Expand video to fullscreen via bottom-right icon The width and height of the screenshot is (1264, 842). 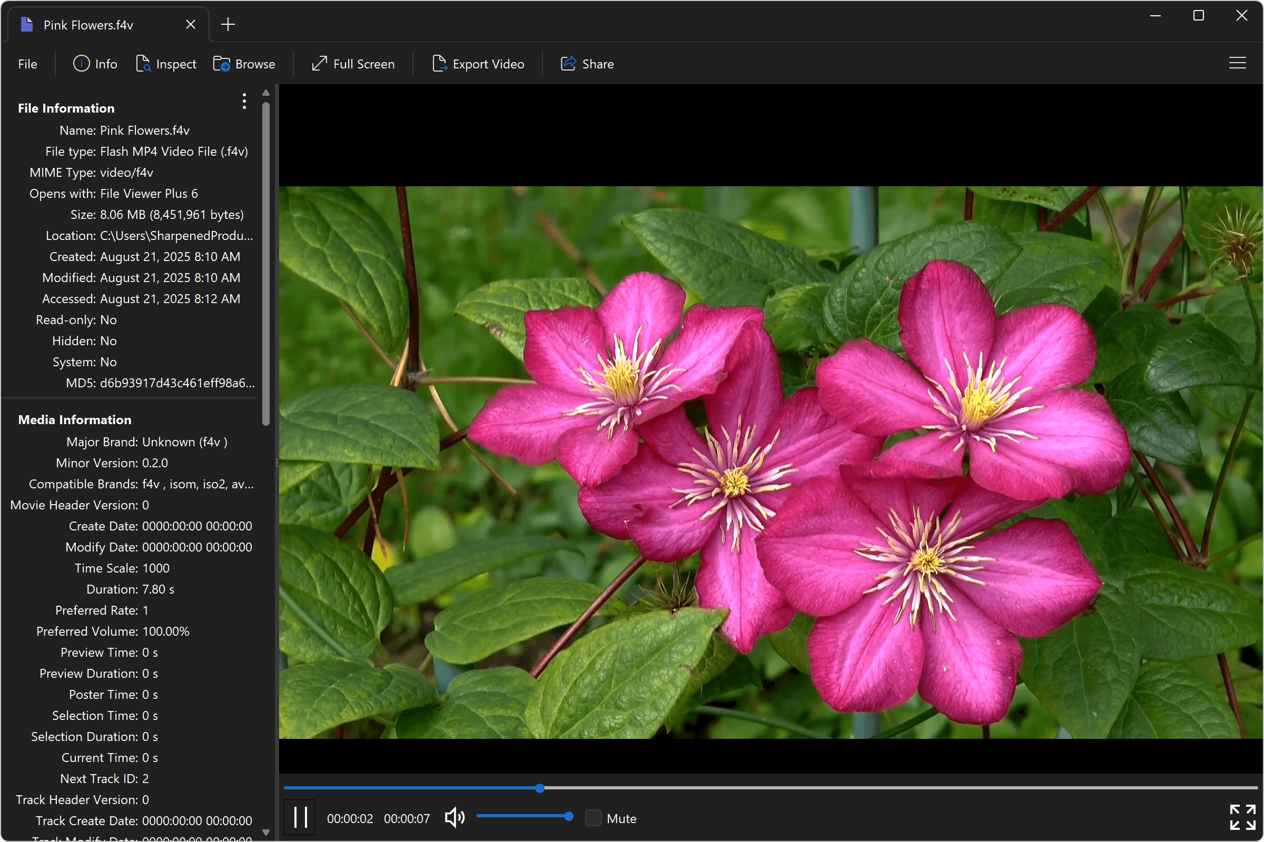pyautogui.click(x=1242, y=817)
